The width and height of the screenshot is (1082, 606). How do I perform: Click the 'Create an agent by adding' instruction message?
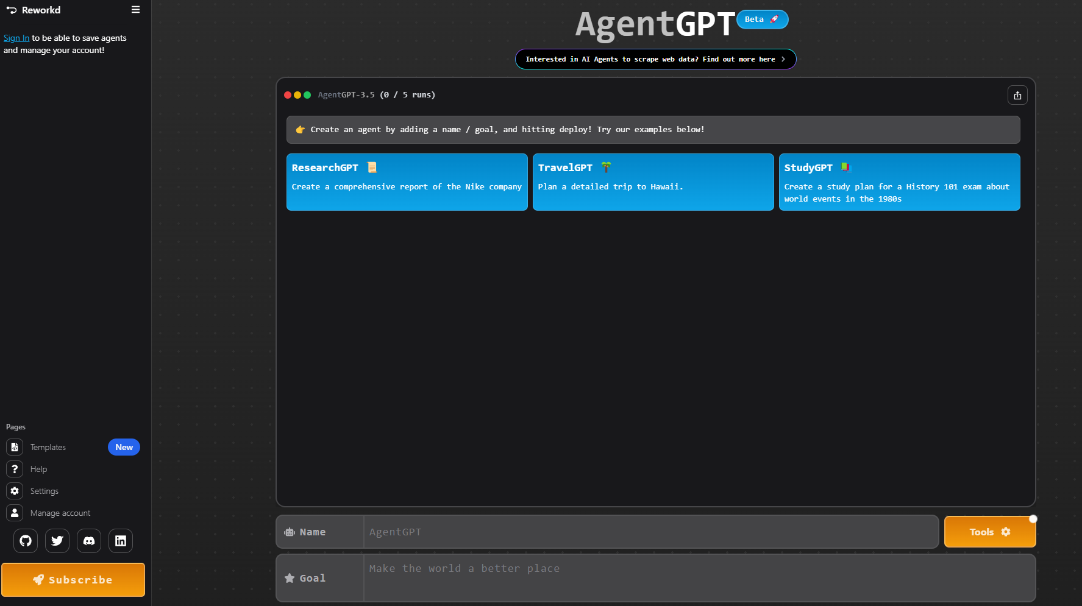653,130
